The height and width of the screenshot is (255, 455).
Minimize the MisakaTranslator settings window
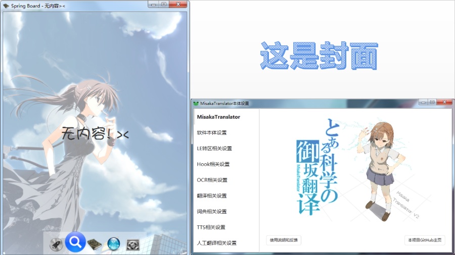click(423, 102)
